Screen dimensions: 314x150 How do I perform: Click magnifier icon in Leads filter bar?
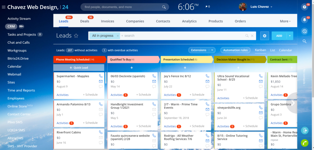coord(247,36)
